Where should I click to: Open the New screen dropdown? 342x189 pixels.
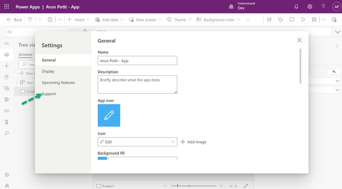tap(145, 20)
